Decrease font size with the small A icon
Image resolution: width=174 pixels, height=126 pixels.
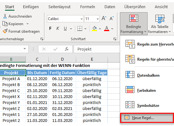click(x=112, y=19)
